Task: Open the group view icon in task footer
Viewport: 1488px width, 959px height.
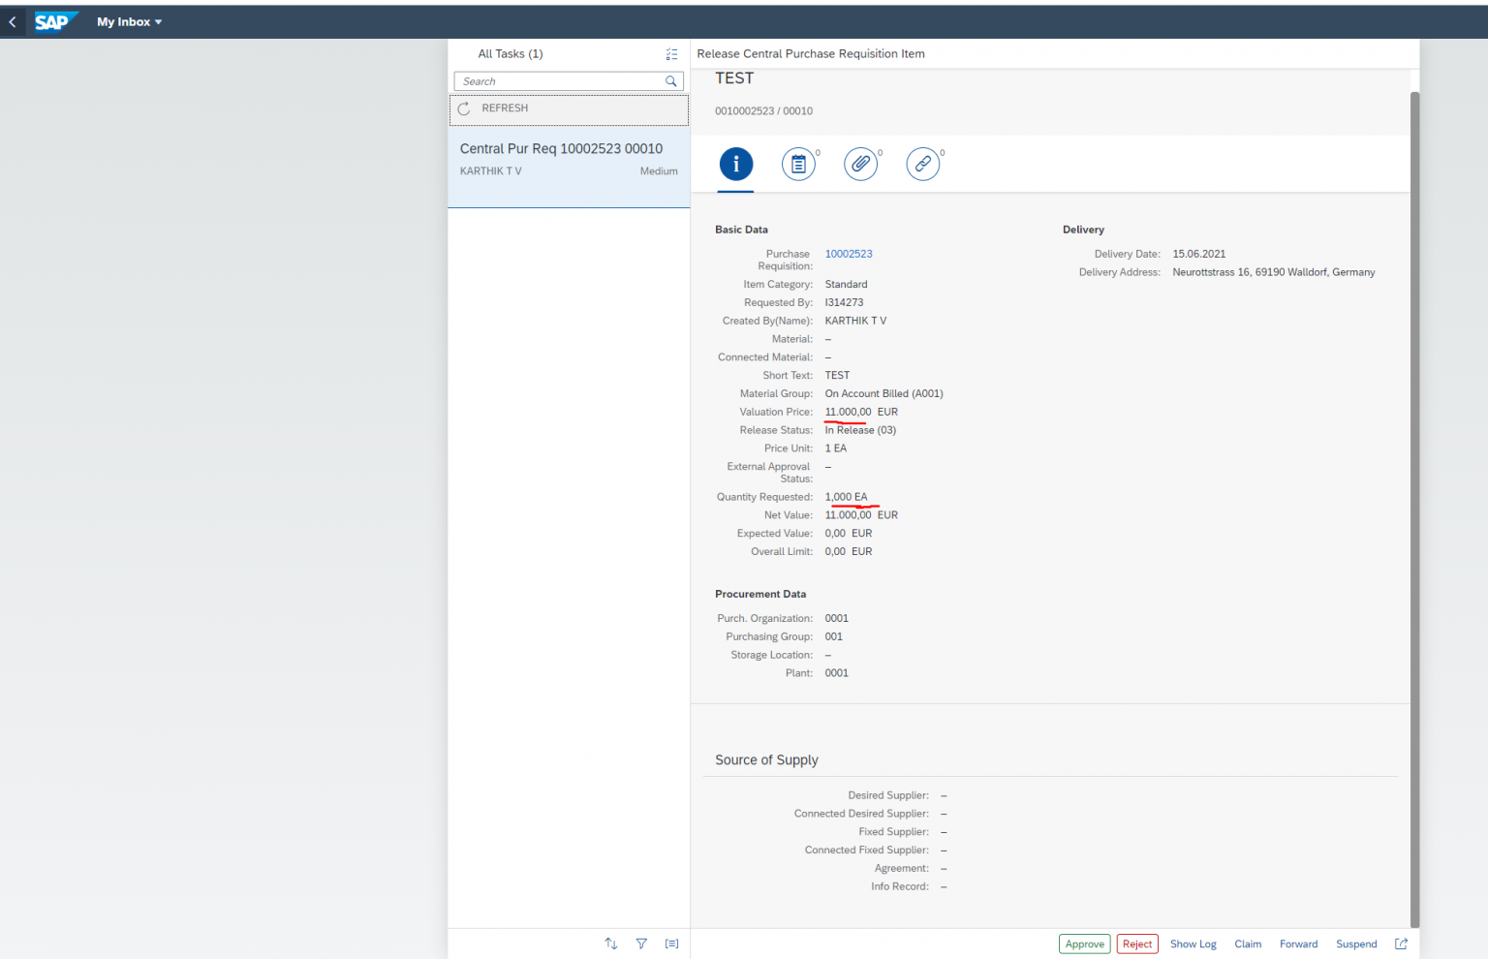Action: coord(671,943)
